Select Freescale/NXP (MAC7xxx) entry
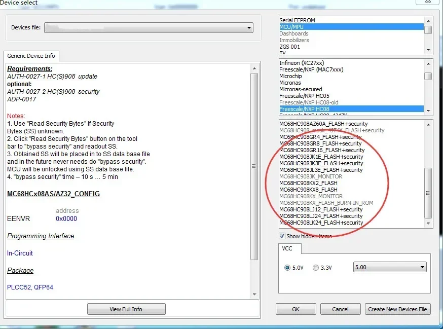Image resolution: width=443 pixels, height=329 pixels. 351,69
